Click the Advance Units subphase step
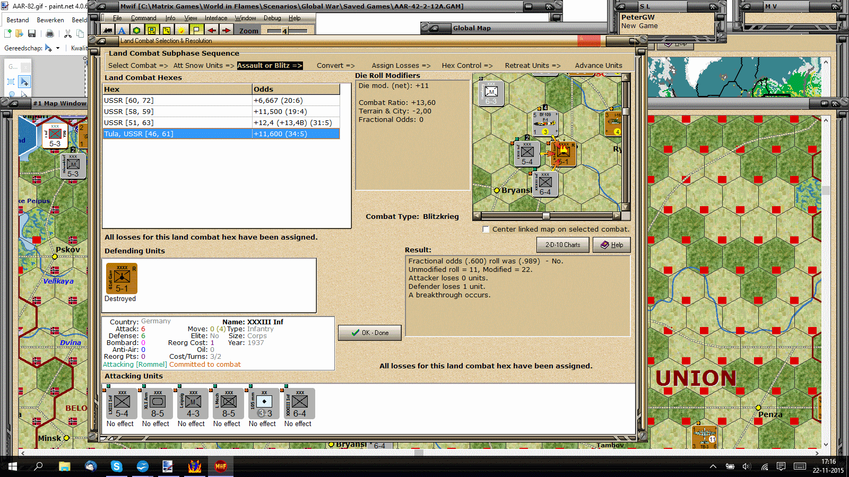849x477 pixels. point(599,66)
